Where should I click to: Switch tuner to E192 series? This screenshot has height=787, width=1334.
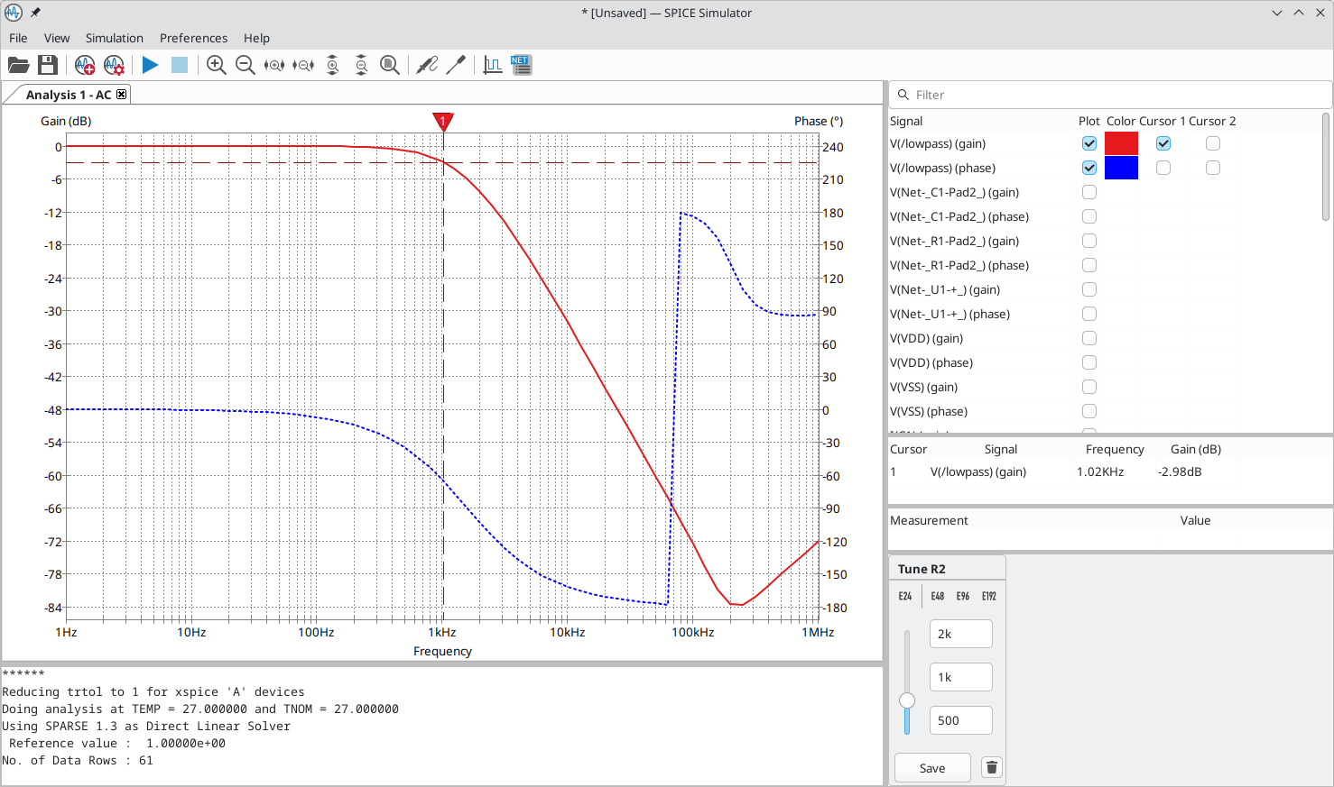tap(988, 596)
